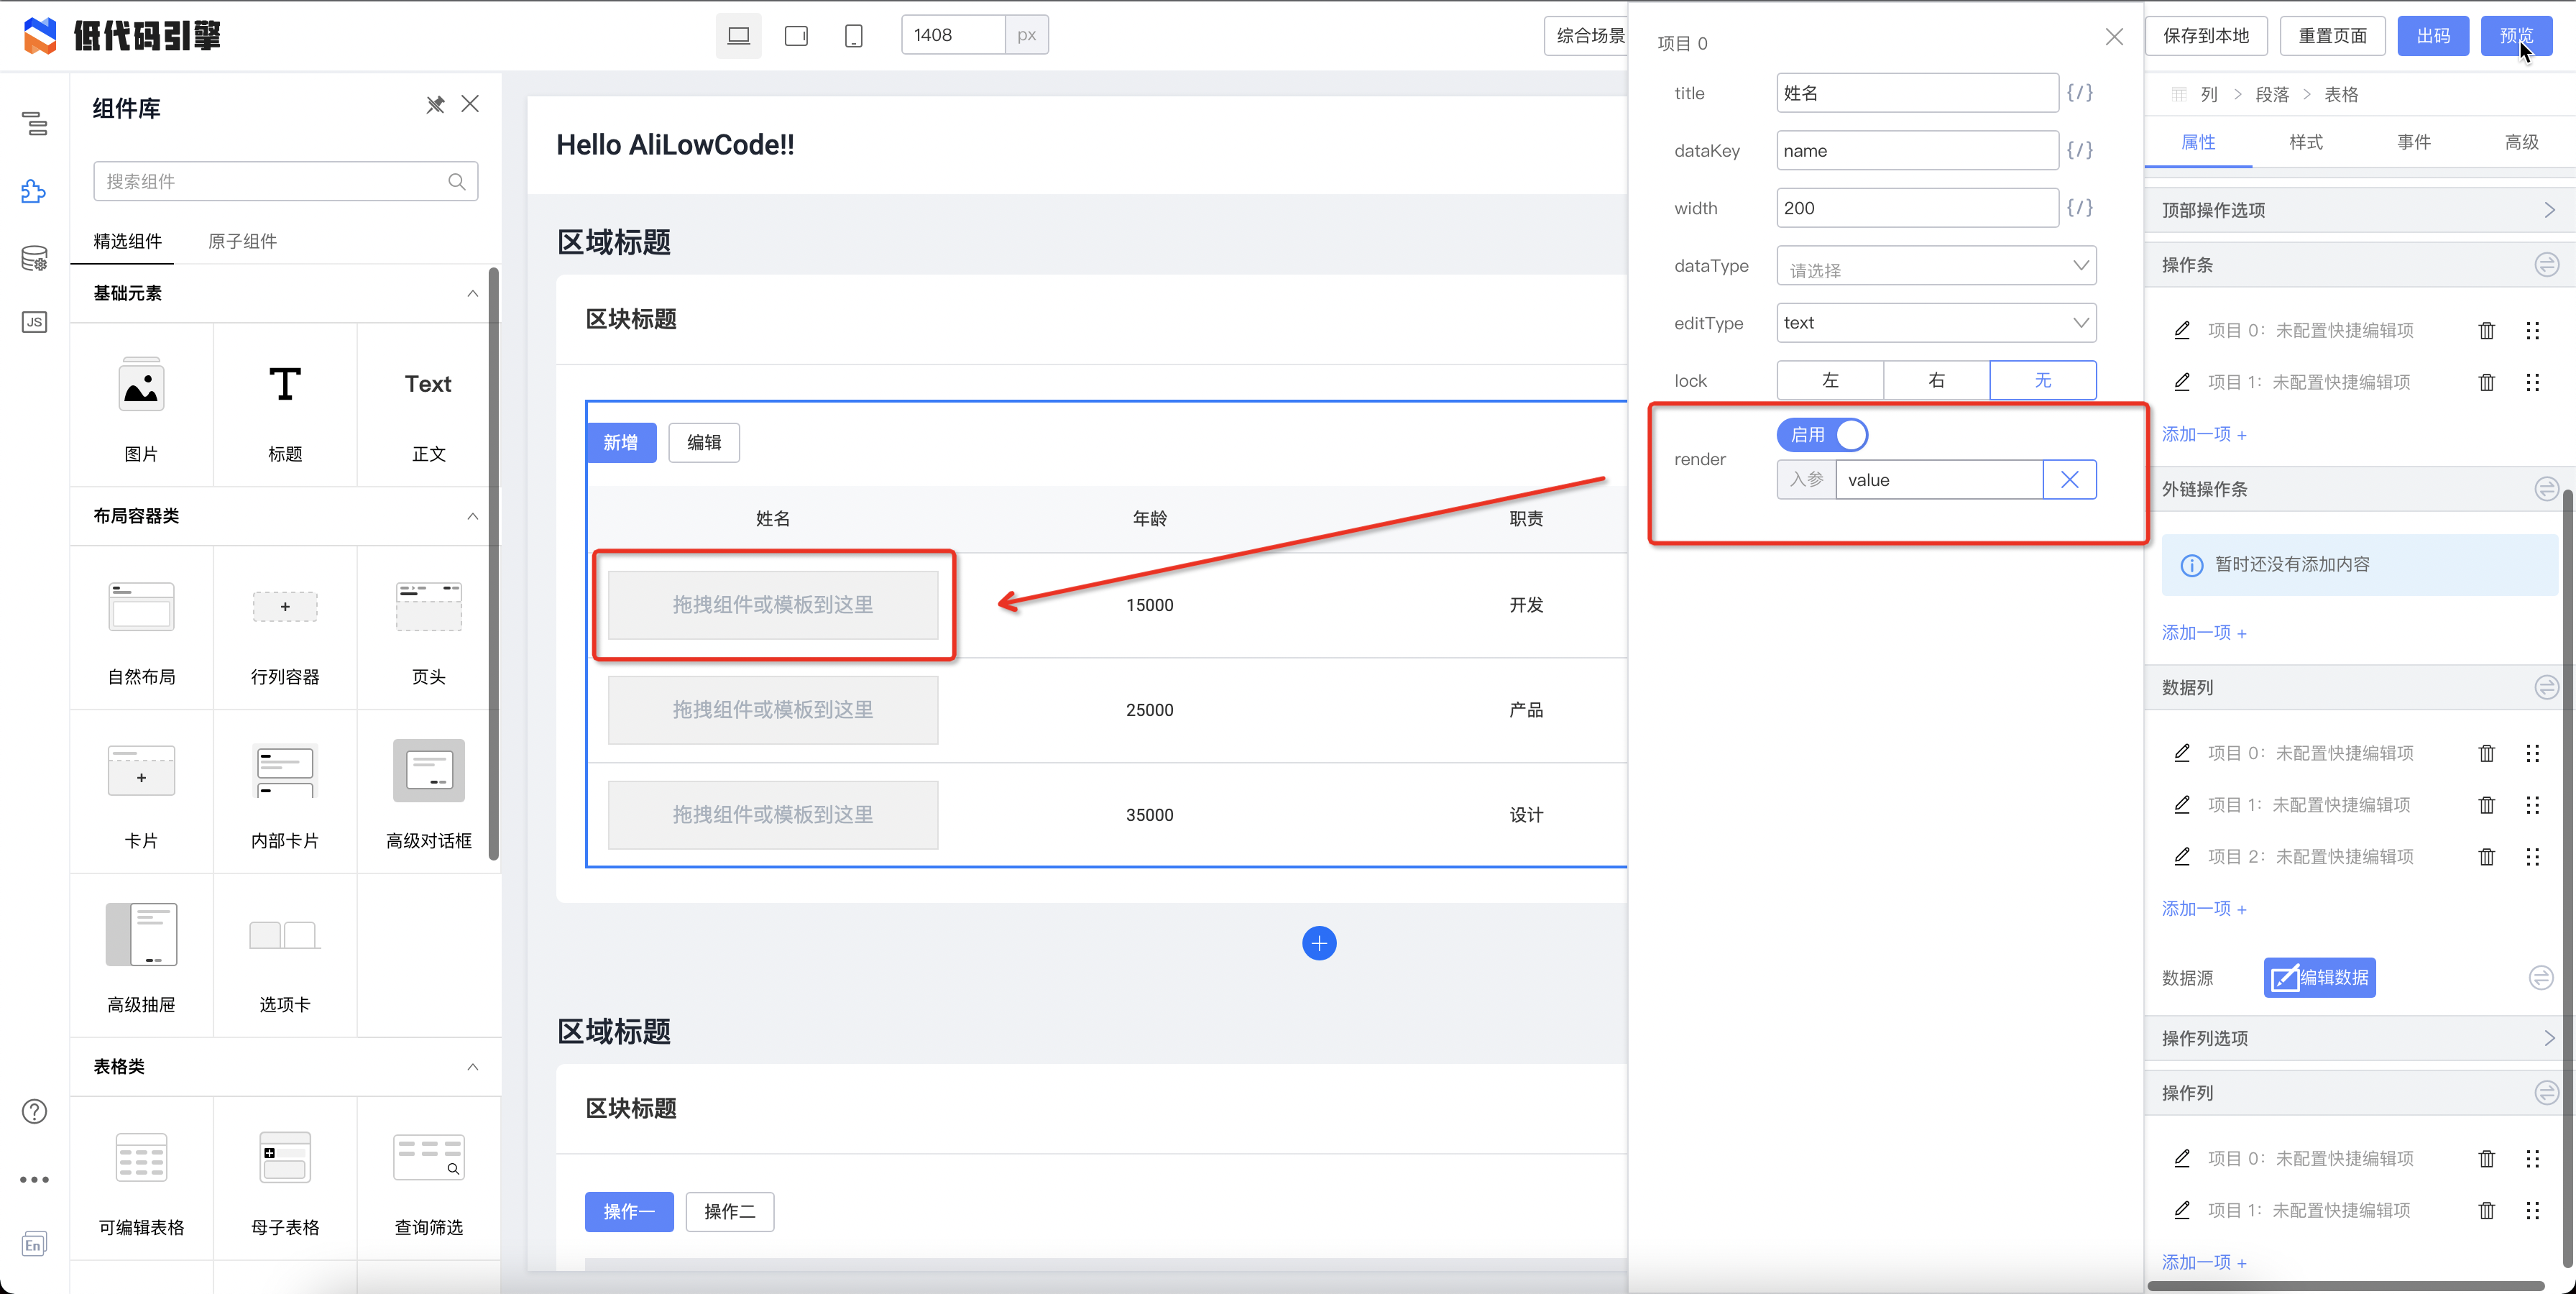2576x1294 pixels.
Task: Disable the render 启用 switch
Action: coord(1822,434)
